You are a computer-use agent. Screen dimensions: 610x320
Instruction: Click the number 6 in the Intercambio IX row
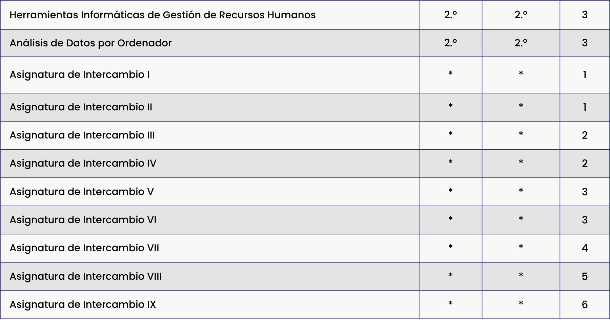585,304
